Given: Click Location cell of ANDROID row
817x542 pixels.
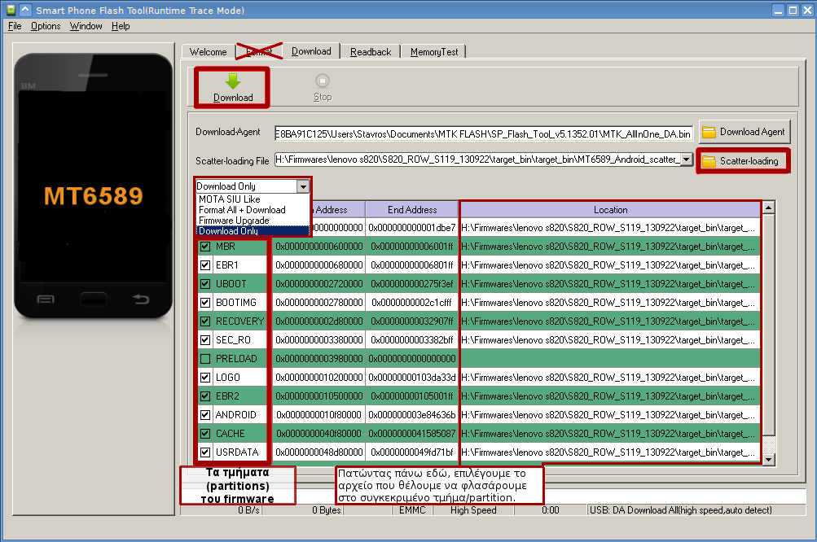Looking at the screenshot, I should click(x=610, y=415).
